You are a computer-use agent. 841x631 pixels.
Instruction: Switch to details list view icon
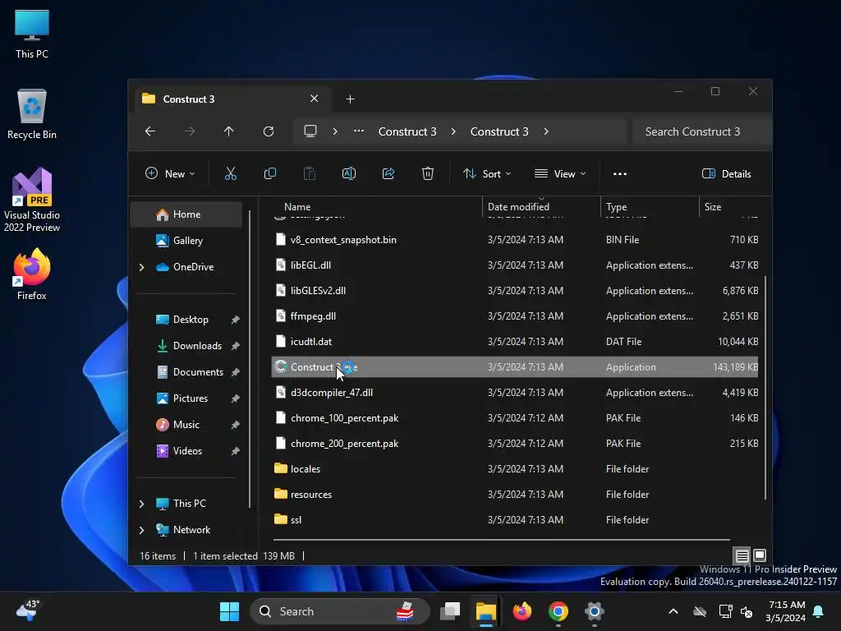click(x=742, y=555)
